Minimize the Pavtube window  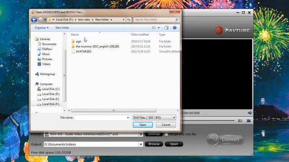(238, 13)
